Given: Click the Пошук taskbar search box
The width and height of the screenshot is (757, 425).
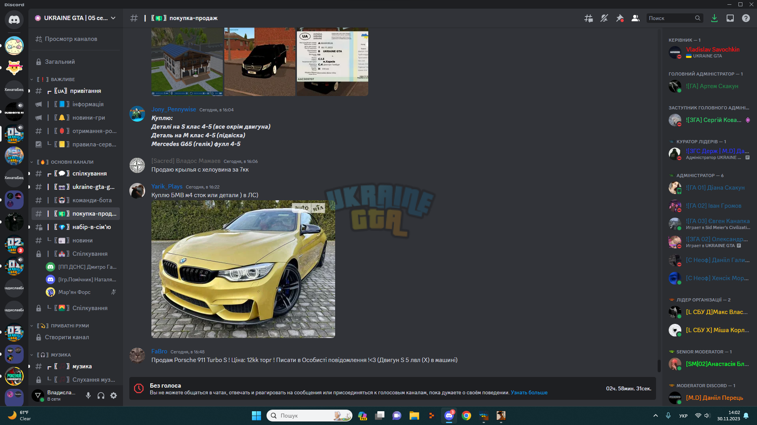Looking at the screenshot, I should tap(310, 416).
